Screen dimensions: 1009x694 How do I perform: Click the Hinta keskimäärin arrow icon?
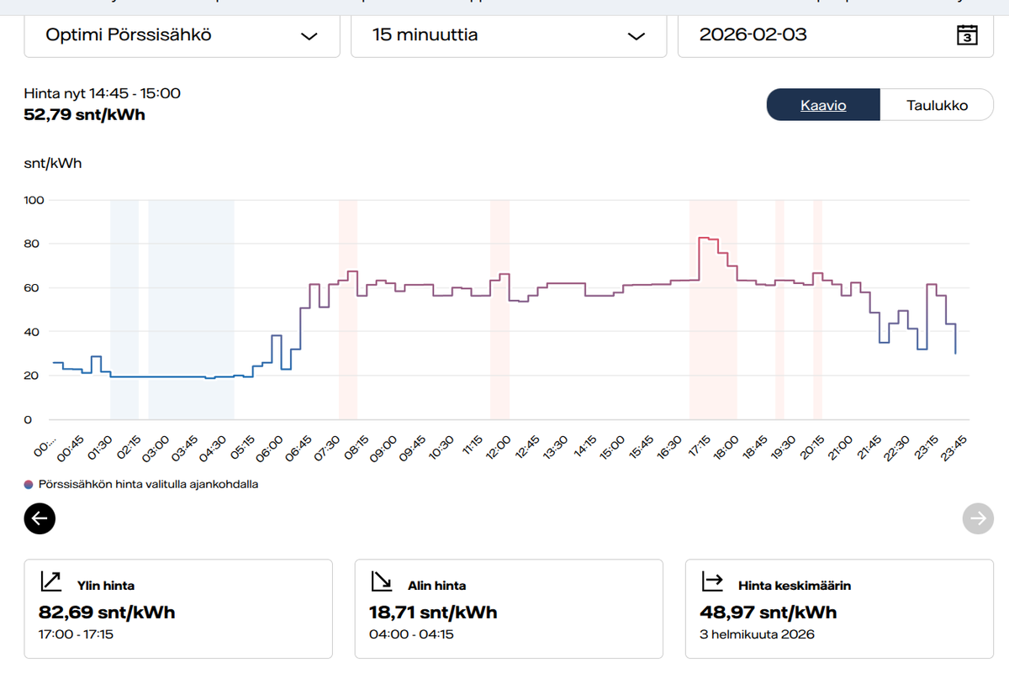click(712, 581)
